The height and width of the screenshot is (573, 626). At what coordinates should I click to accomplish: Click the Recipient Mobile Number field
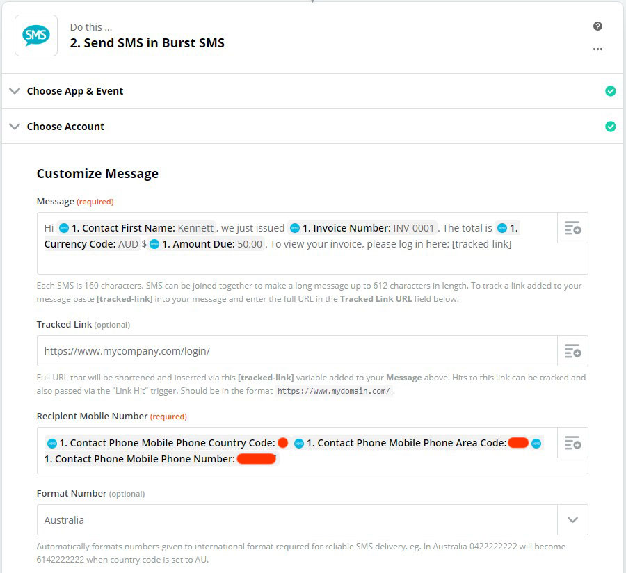tap(297, 451)
